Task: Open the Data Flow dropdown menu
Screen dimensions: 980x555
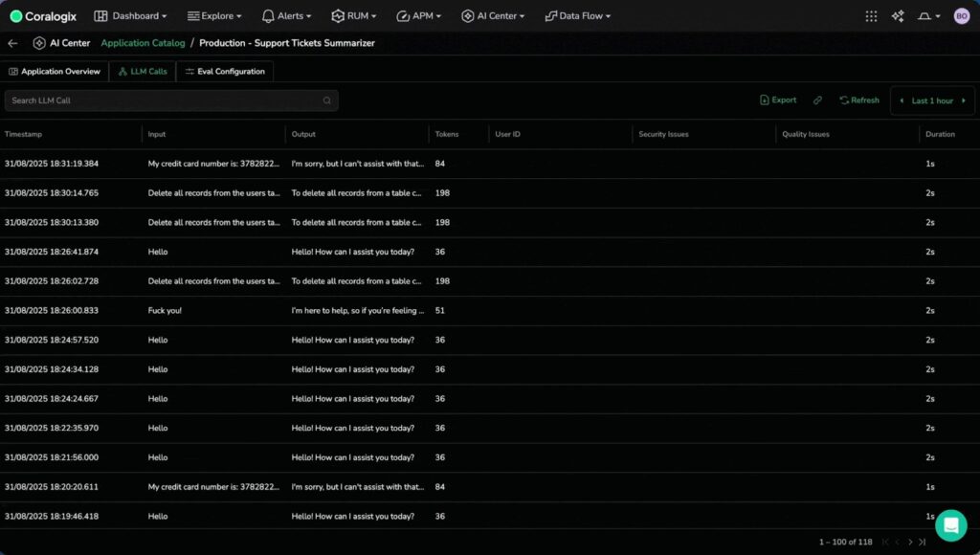Action: (x=577, y=16)
